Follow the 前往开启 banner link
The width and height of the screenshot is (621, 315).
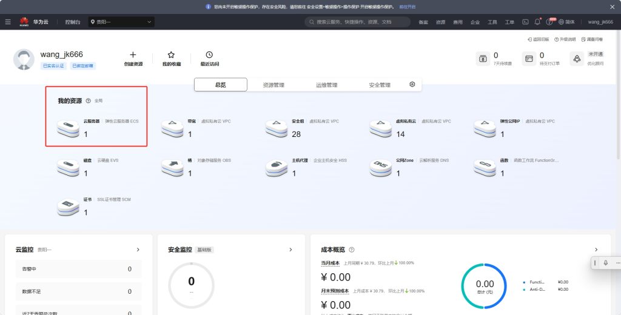tap(407, 7)
